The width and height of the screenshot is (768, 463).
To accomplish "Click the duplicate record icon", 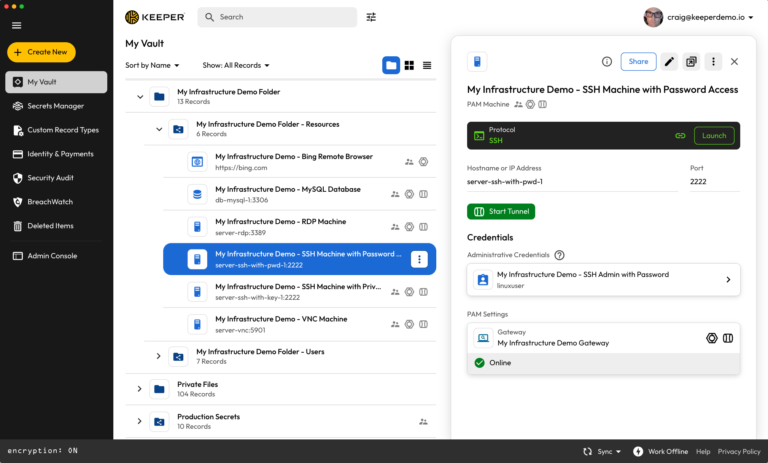I will (691, 62).
